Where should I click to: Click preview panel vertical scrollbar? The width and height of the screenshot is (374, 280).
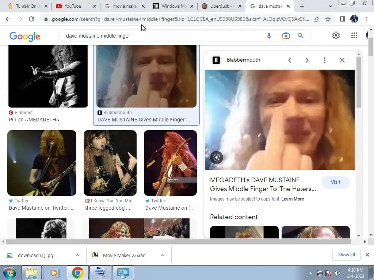pyautogui.click(x=359, y=82)
